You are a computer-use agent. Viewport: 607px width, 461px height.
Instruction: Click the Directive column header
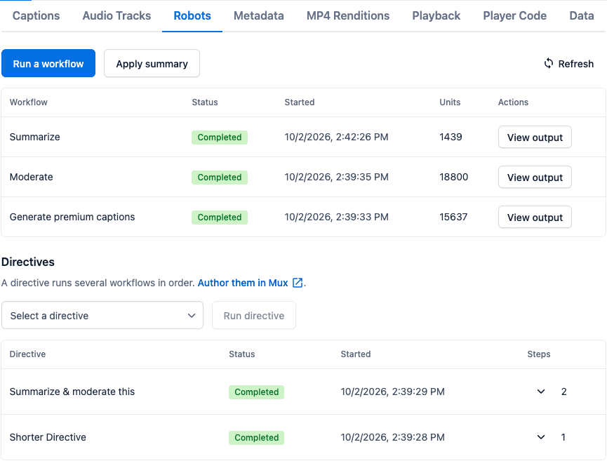point(27,354)
